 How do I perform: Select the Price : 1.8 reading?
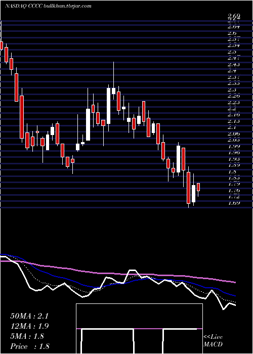pos(30,346)
